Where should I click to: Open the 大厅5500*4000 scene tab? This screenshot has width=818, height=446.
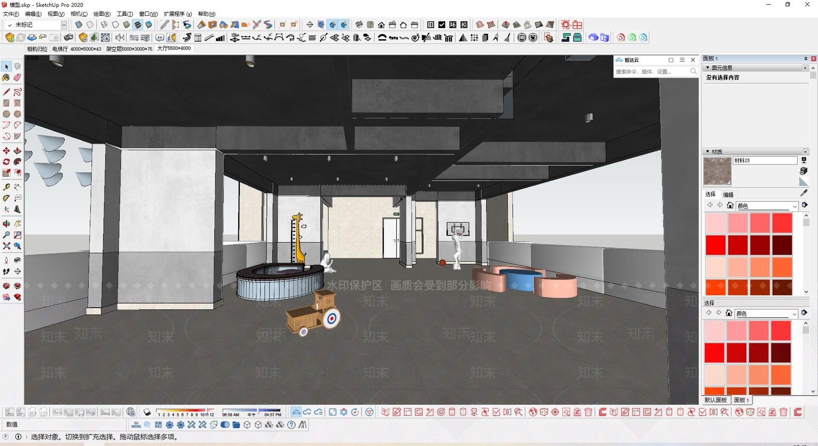pos(174,49)
